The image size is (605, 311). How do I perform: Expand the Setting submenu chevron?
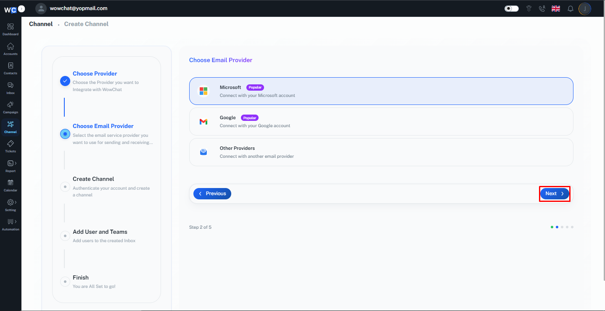point(16,202)
